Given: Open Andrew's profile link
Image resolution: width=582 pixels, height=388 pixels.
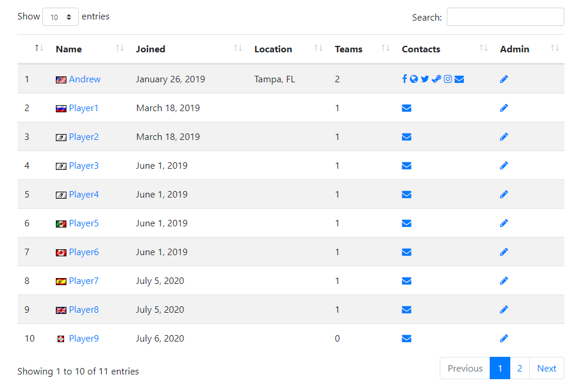Looking at the screenshot, I should point(85,79).
